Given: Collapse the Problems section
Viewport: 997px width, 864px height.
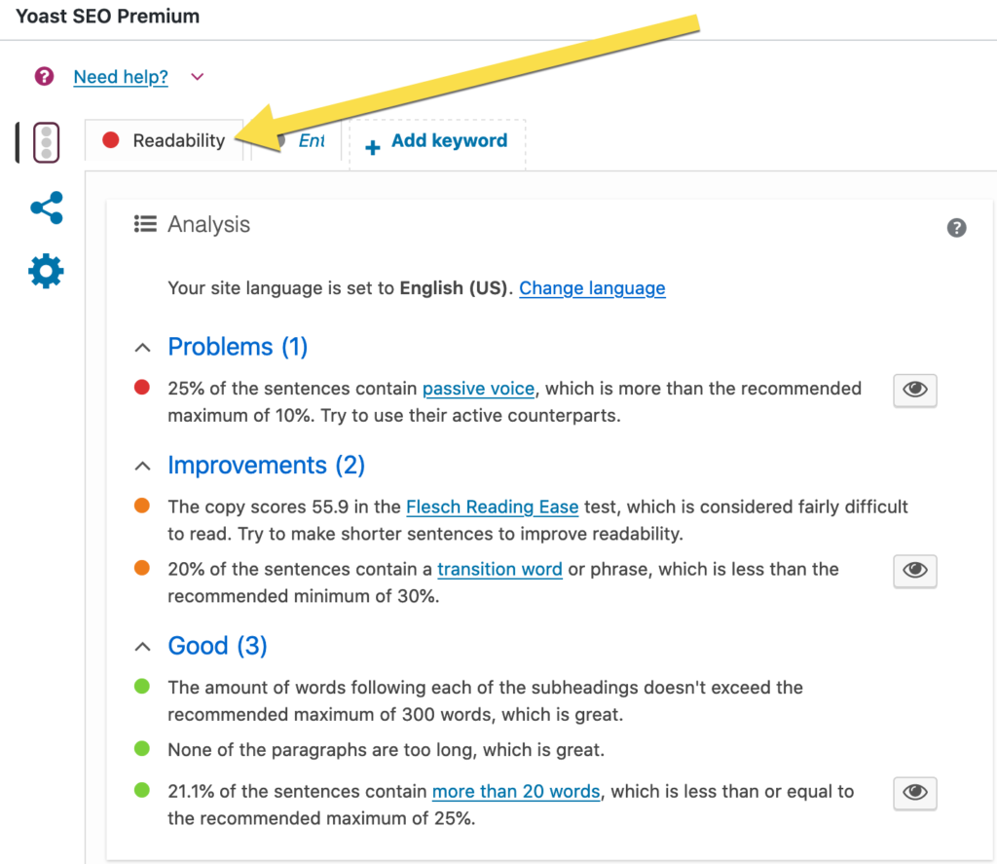Looking at the screenshot, I should 142,347.
